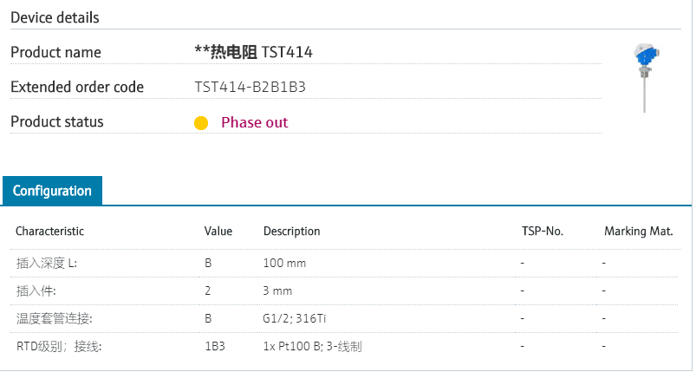Click the Marking Mat. column header

coord(637,232)
